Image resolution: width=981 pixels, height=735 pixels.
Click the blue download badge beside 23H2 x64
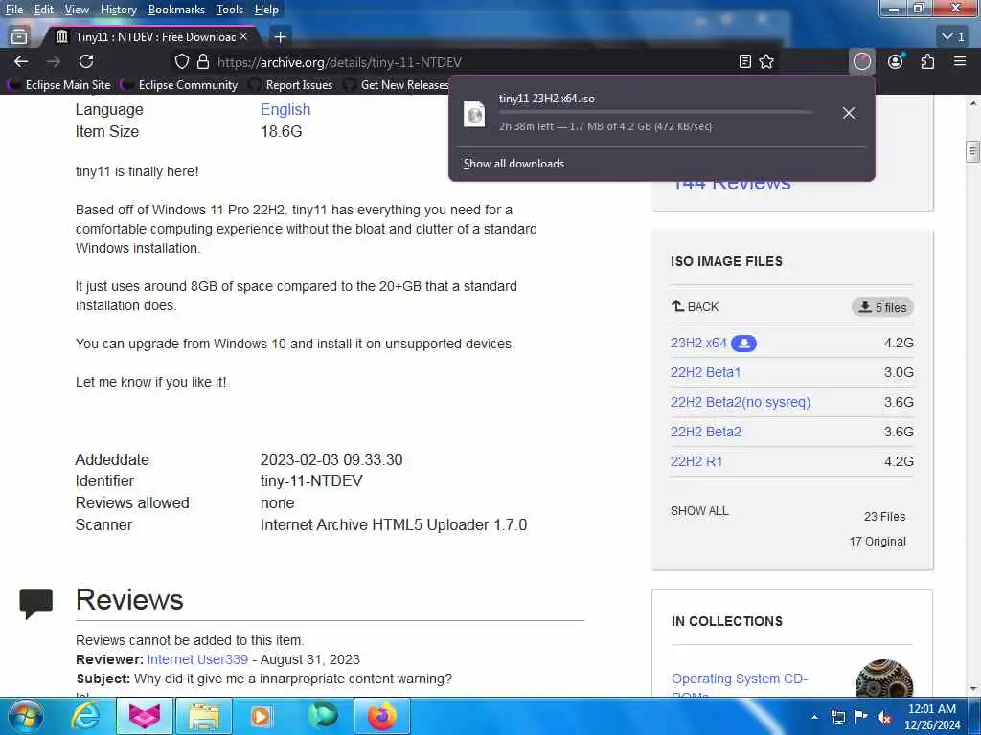pyautogui.click(x=743, y=344)
